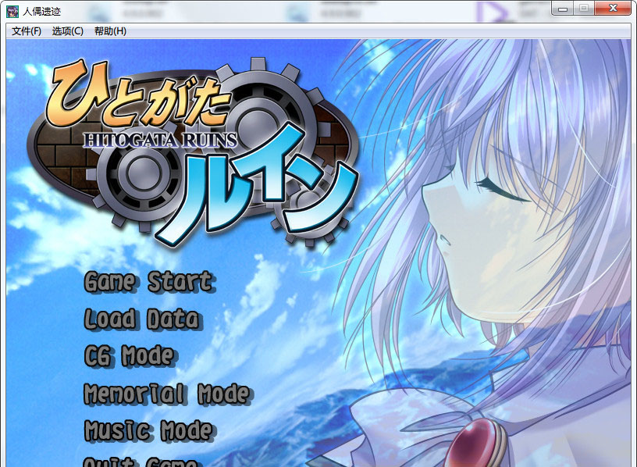The image size is (637, 467).
Task: Click the 人偶遗迹 title bar text
Action: coord(41,12)
